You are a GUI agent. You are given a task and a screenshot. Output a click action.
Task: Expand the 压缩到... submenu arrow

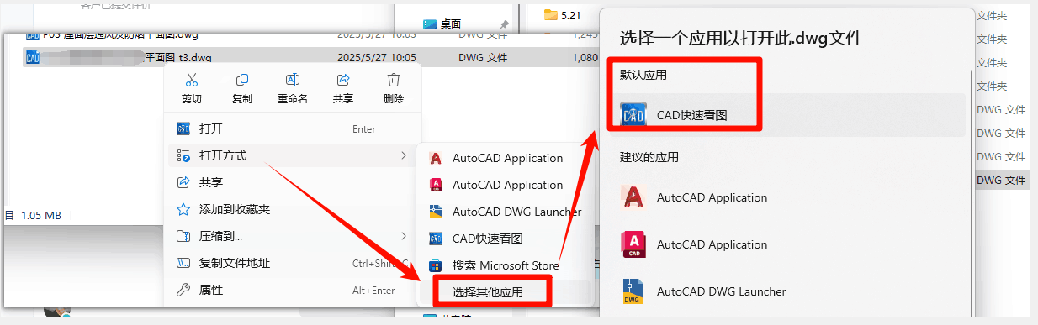(404, 236)
